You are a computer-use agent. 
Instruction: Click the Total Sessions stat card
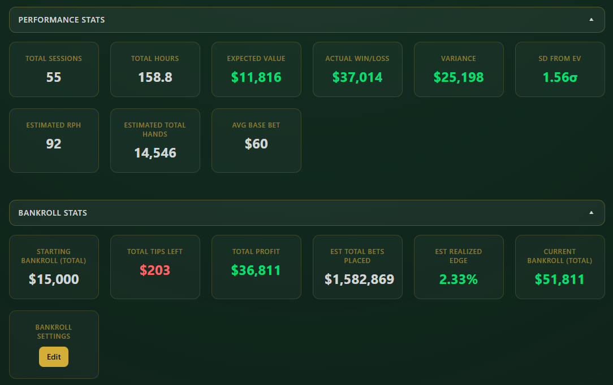click(x=54, y=69)
